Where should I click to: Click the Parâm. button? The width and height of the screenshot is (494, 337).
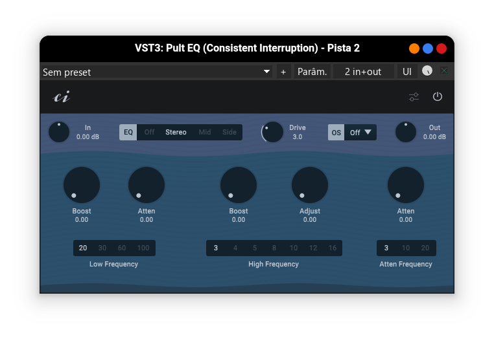312,72
